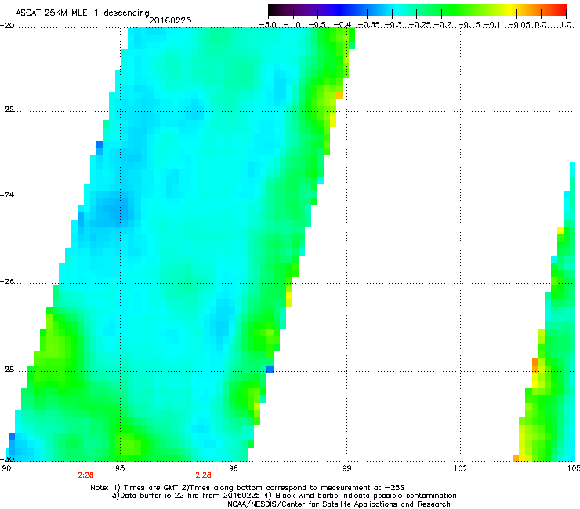
Task: Click the -1.0 color bar label
Action: (x=292, y=25)
